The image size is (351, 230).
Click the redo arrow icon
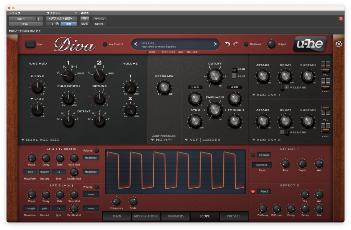click(x=236, y=44)
